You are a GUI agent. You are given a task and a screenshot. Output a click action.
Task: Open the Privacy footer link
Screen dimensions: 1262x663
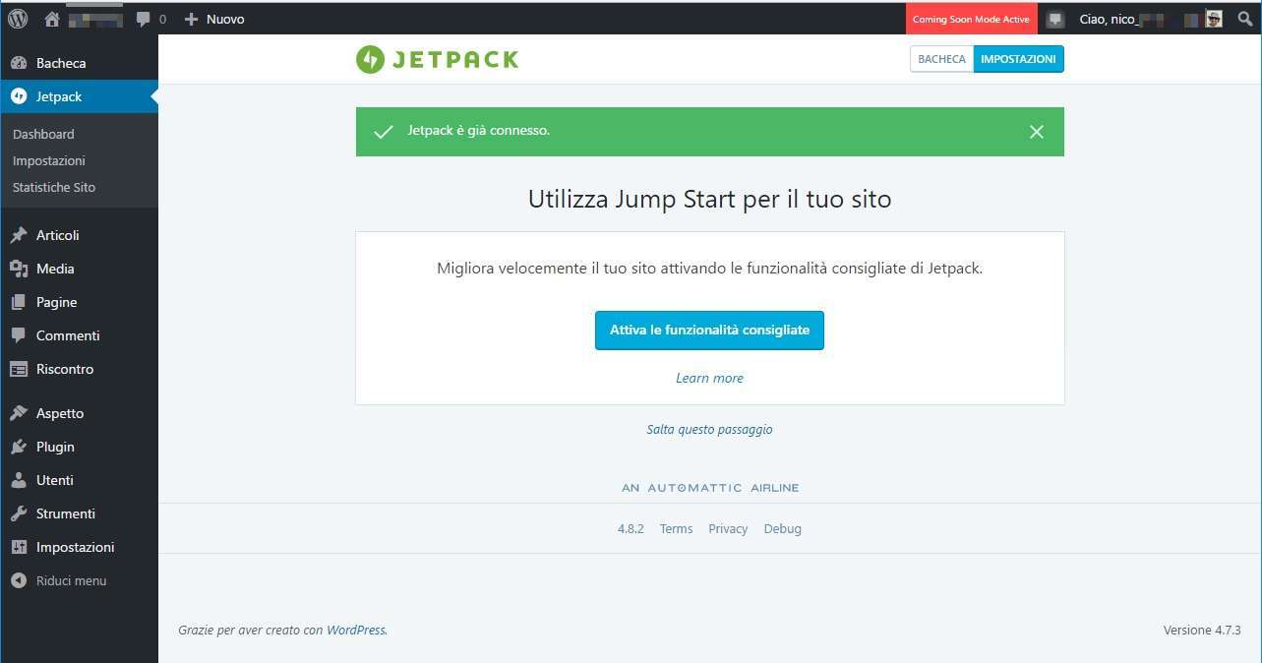(x=728, y=528)
